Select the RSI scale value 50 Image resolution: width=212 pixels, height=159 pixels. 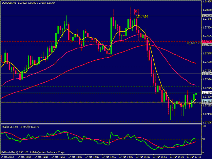pyautogui.click(x=203, y=139)
